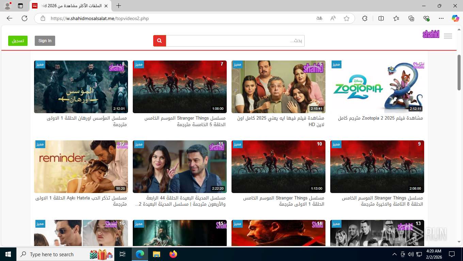Open the notification center icon
The height and width of the screenshot is (261, 463).
pyautogui.click(x=452, y=254)
